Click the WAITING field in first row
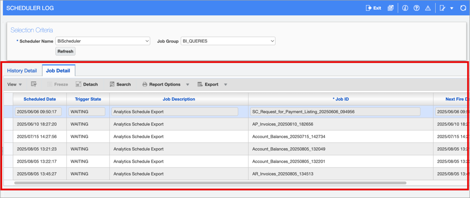This screenshot has width=470, height=198. (x=87, y=112)
